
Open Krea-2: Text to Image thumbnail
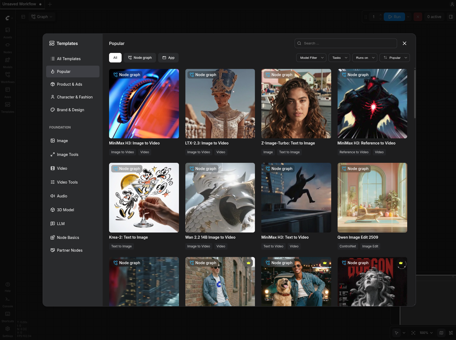point(144,198)
